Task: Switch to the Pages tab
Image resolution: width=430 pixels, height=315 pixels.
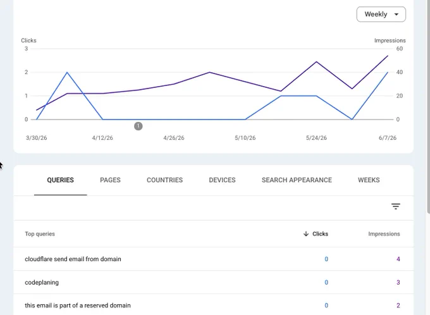Action: [110, 180]
